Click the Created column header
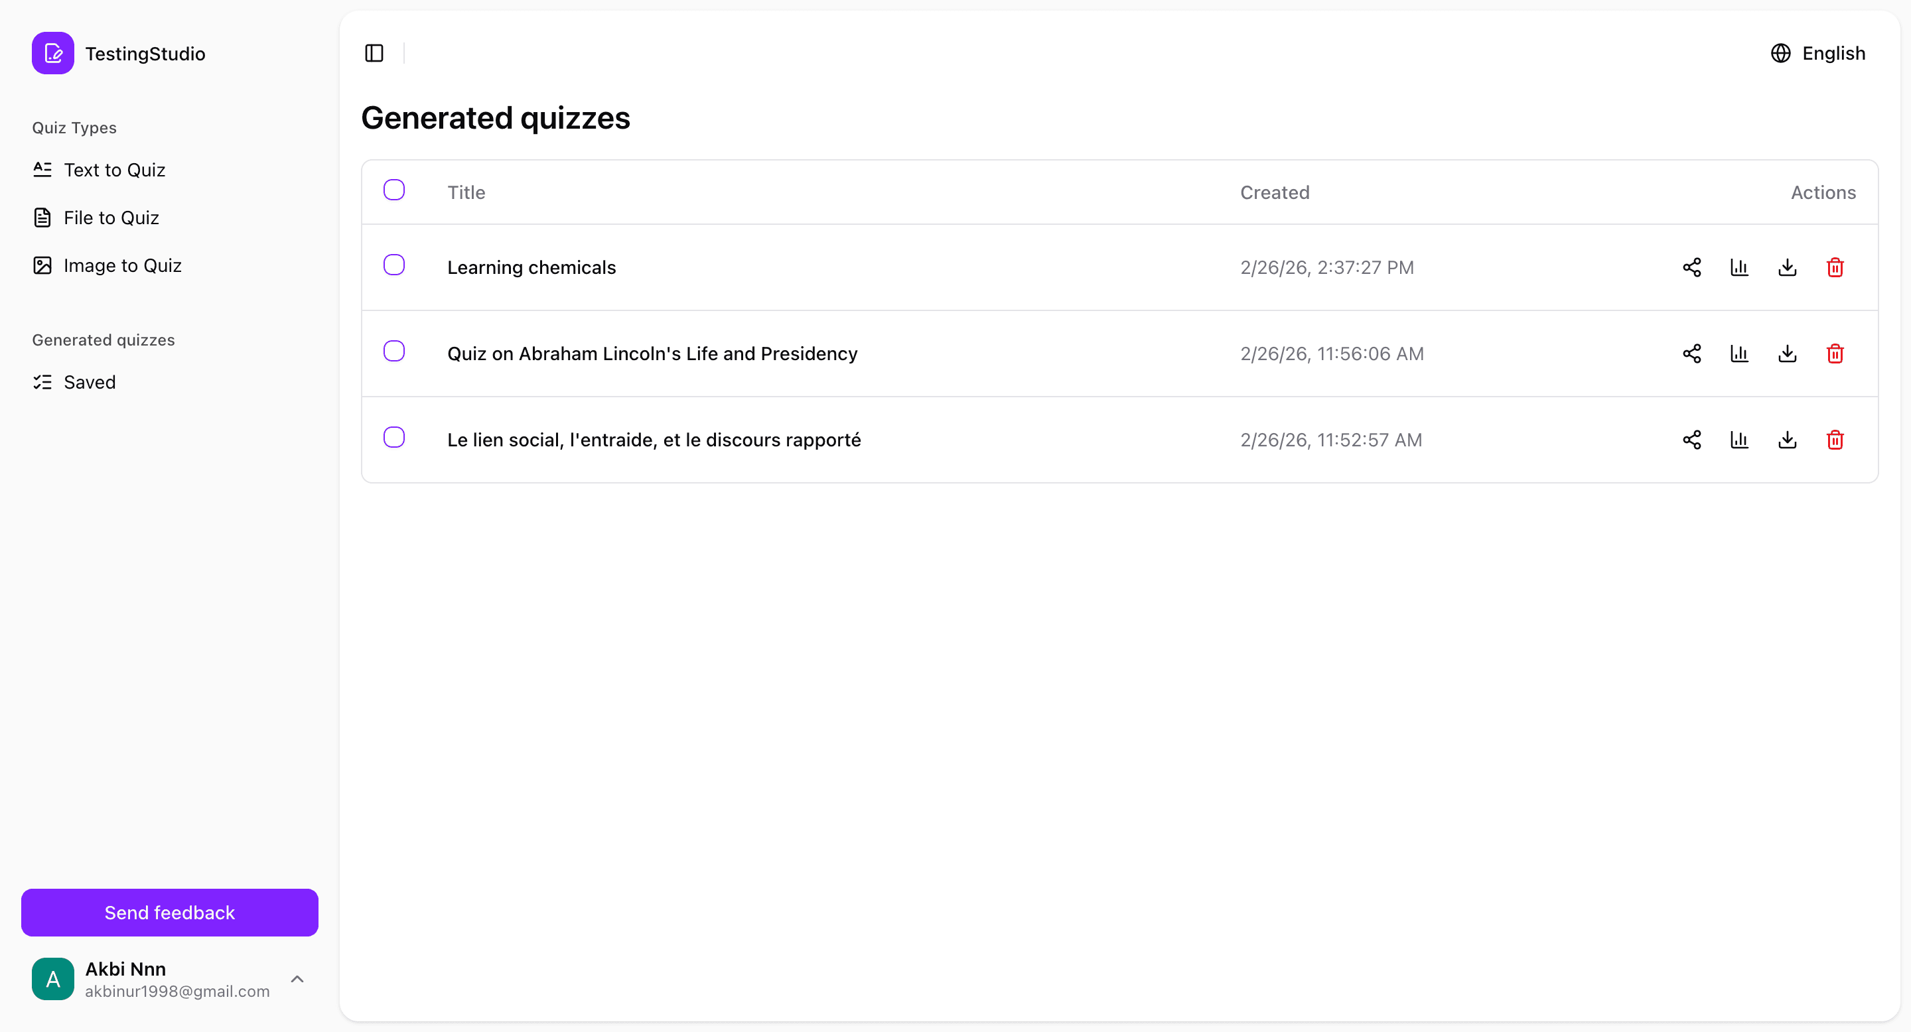Image resolution: width=1911 pixels, height=1032 pixels. tap(1275, 192)
